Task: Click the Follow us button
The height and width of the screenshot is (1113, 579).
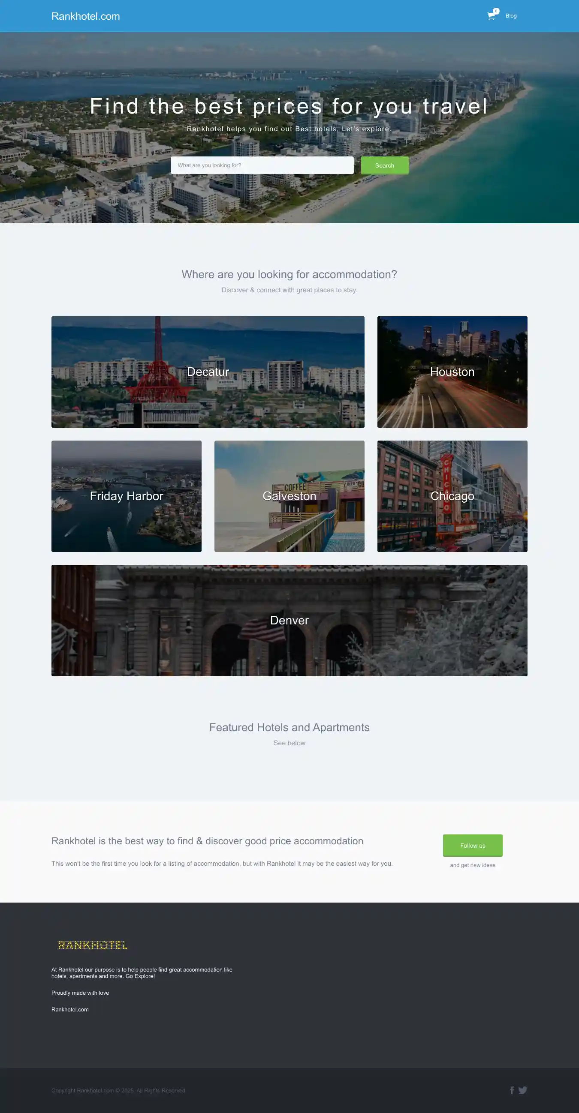Action: 472,845
